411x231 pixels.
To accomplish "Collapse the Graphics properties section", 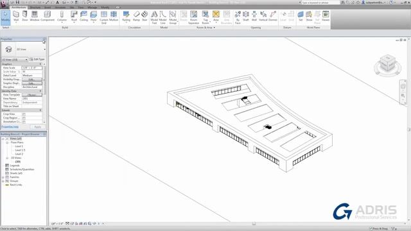I will pos(40,64).
